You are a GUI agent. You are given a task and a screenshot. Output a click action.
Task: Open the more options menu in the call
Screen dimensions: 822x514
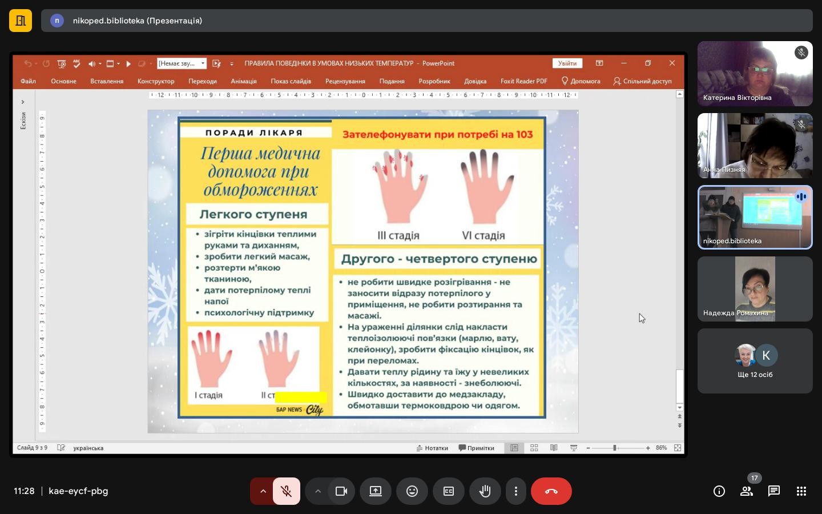(515, 491)
